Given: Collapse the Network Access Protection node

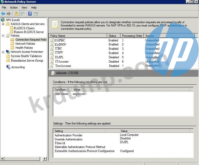Looking at the screenshot, I should tap(3, 52).
